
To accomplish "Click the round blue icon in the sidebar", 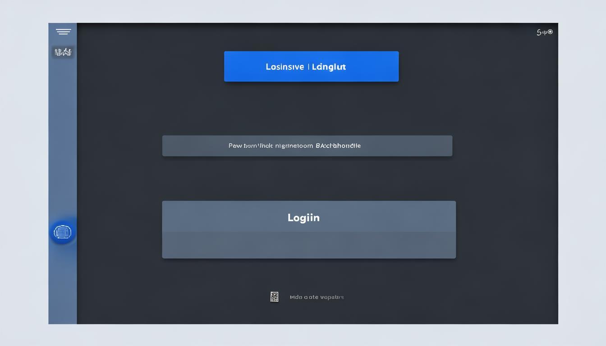I will click(x=62, y=232).
